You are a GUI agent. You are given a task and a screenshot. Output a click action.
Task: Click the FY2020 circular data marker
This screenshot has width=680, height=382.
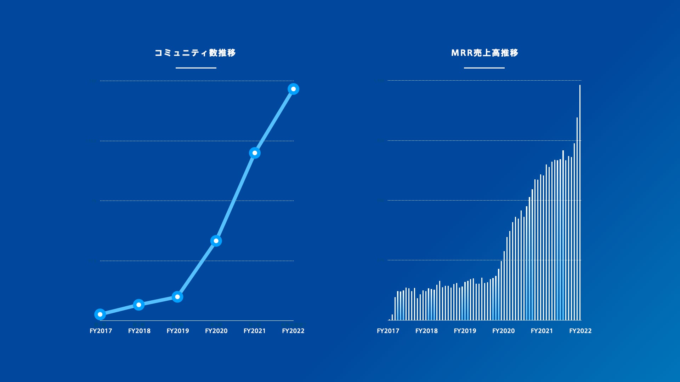(216, 241)
